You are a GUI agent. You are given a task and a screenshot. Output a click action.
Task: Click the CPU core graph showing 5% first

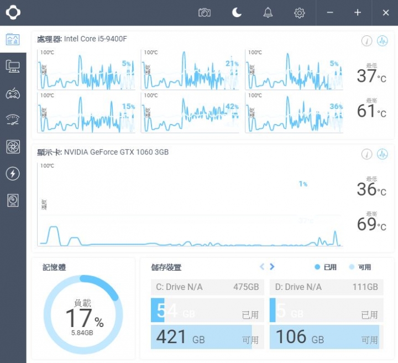click(86, 70)
